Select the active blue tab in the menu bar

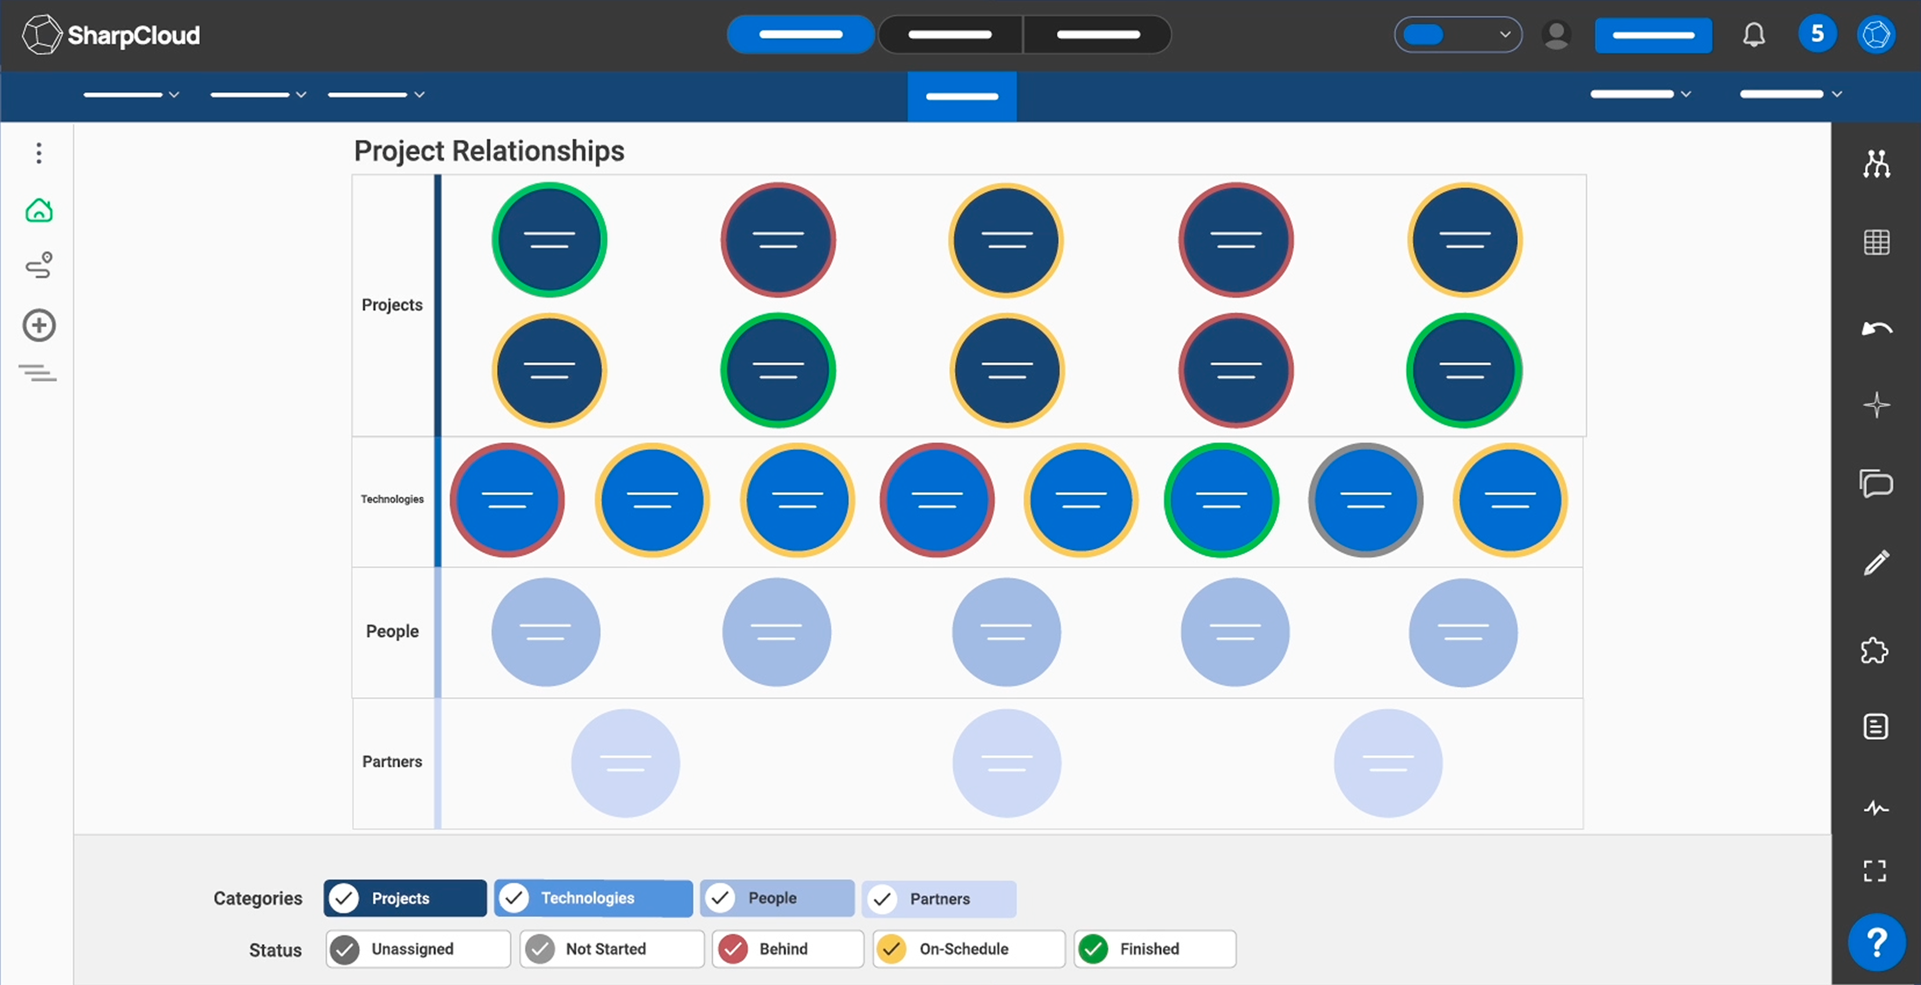point(962,96)
